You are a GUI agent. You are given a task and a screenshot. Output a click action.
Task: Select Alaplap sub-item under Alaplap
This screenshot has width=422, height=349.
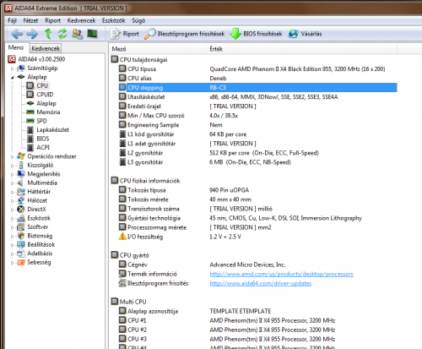pos(46,103)
